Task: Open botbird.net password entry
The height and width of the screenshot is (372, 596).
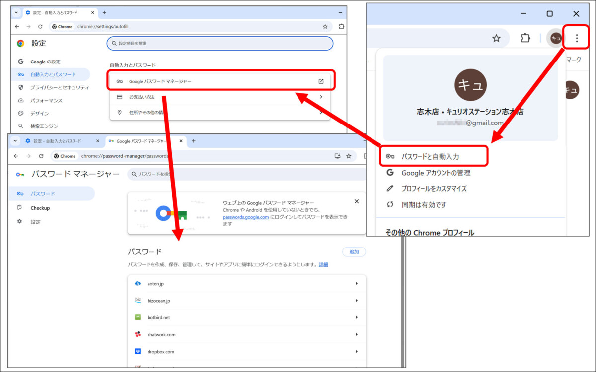Action: coord(247,317)
